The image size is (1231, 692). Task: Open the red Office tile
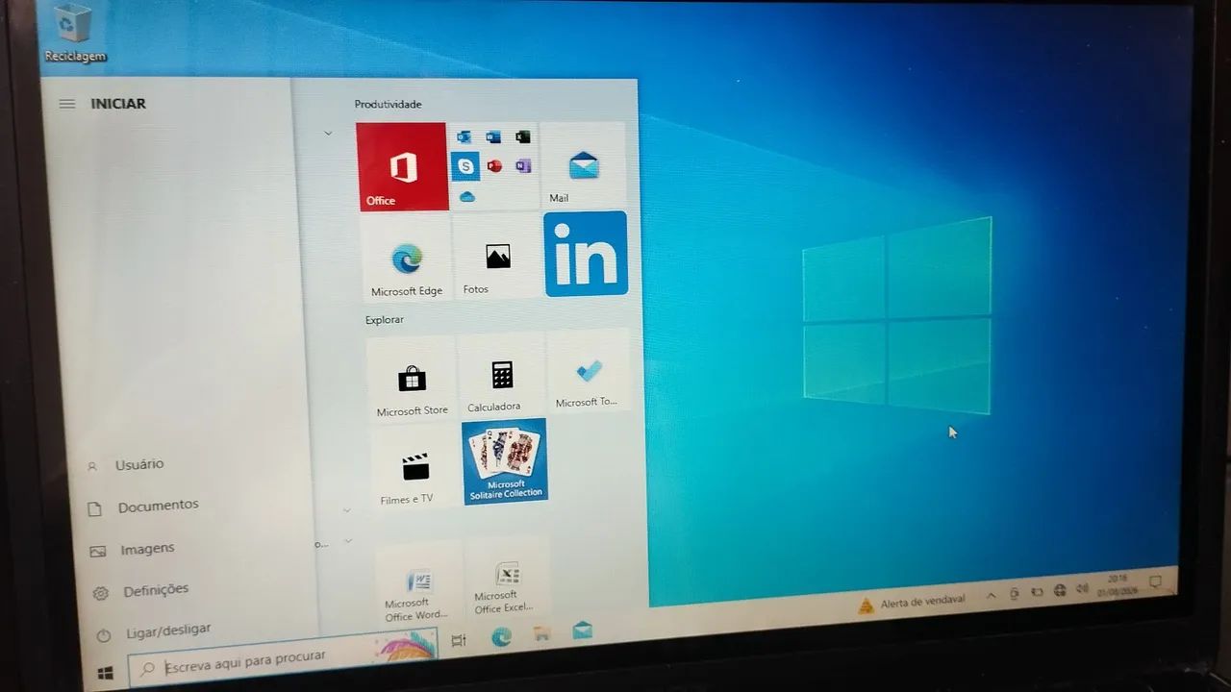402,166
